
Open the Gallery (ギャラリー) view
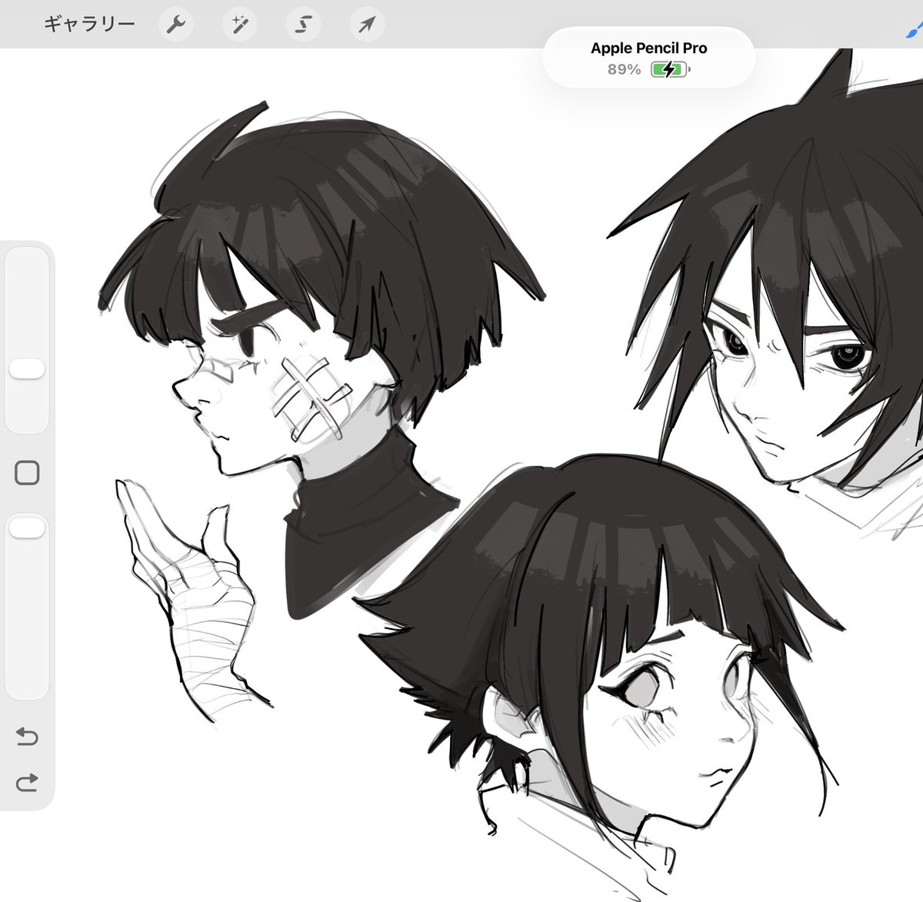(x=89, y=24)
